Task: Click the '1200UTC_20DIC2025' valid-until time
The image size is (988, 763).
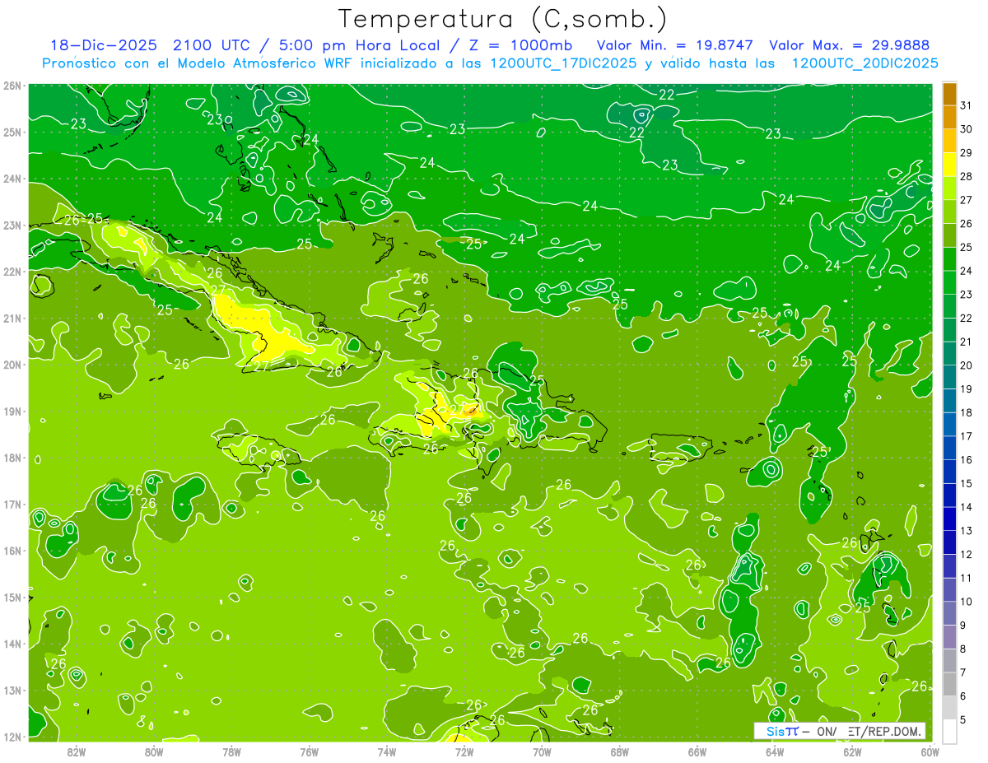Action: [864, 63]
